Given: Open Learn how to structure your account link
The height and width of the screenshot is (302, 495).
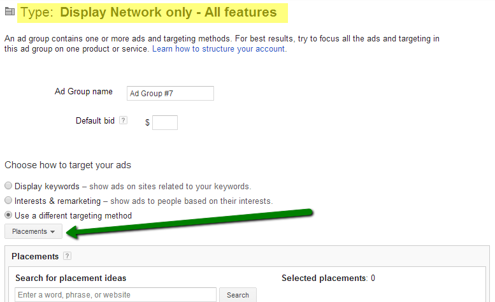Looking at the screenshot, I should pyautogui.click(x=219, y=49).
